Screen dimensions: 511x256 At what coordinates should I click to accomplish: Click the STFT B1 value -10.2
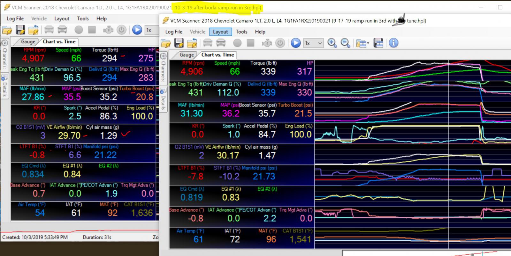(229, 176)
